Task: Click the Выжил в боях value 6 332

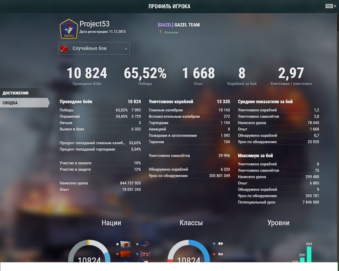Action: (x=136, y=129)
